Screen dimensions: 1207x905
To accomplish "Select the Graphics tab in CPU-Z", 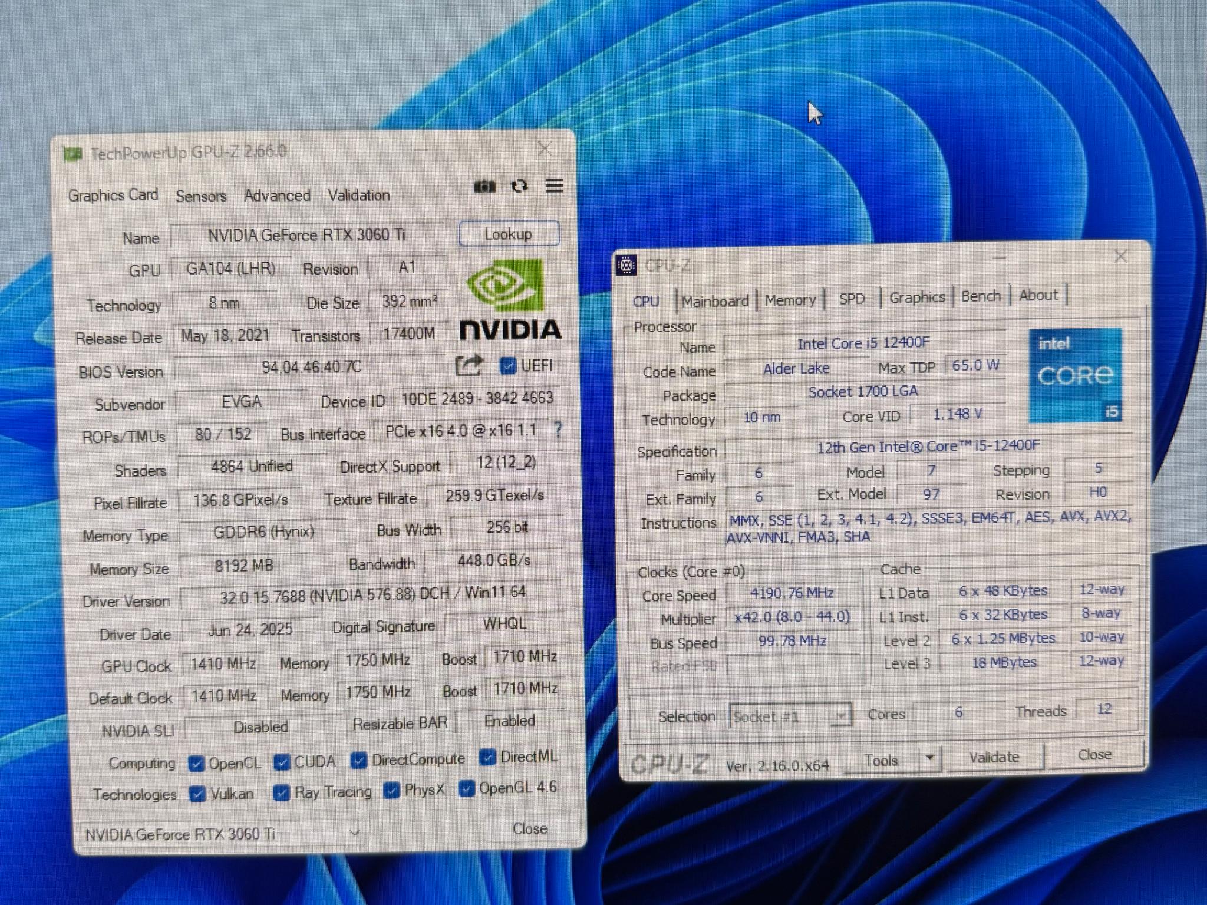I will pyautogui.click(x=916, y=298).
